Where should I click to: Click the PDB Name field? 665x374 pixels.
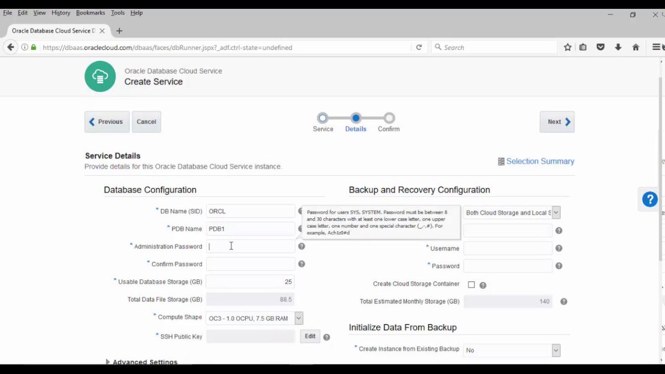click(250, 229)
